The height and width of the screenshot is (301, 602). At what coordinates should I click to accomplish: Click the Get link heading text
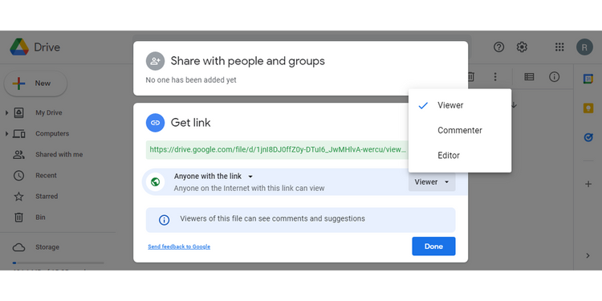(x=190, y=123)
